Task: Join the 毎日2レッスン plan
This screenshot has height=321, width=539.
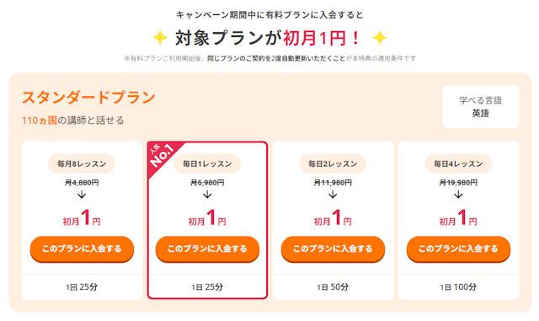Action: click(333, 249)
